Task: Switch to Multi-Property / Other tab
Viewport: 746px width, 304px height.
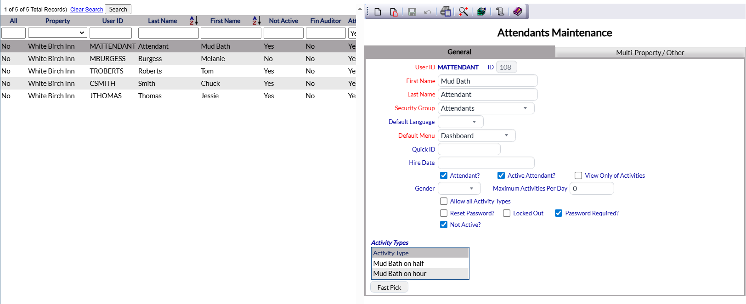Action: pos(650,53)
